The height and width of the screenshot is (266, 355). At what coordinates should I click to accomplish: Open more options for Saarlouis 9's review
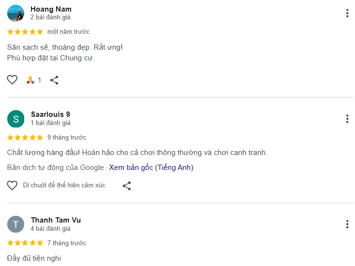click(x=347, y=119)
